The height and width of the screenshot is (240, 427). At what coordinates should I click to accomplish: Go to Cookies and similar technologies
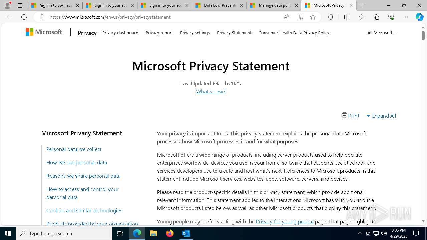pos(84,210)
